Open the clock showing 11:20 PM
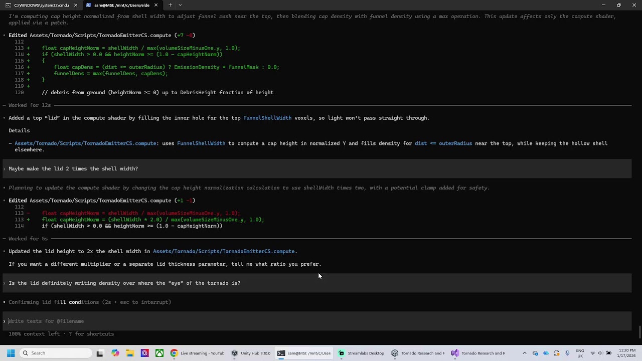 (x=626, y=353)
